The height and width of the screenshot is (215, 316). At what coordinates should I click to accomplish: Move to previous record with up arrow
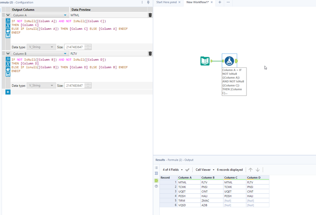(x=251, y=170)
